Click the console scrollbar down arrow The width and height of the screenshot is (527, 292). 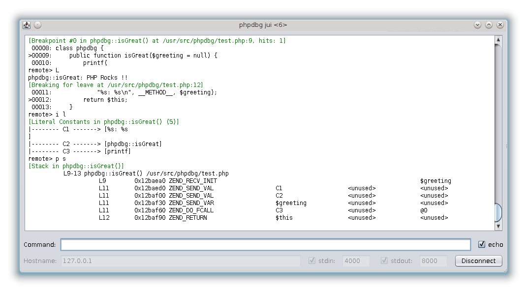498,226
